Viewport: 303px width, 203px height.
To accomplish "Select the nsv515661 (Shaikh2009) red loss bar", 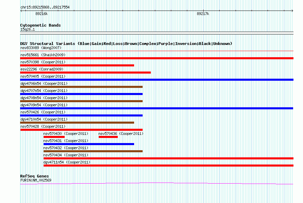I will [x=157, y=58].
